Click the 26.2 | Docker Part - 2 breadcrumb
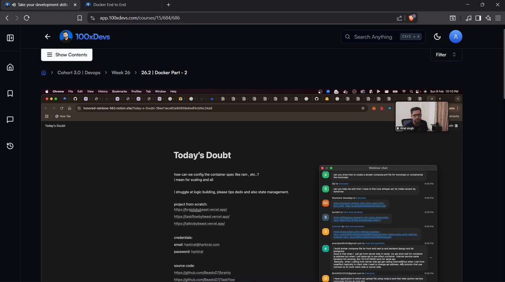This screenshot has height=282, width=505. 164,73
